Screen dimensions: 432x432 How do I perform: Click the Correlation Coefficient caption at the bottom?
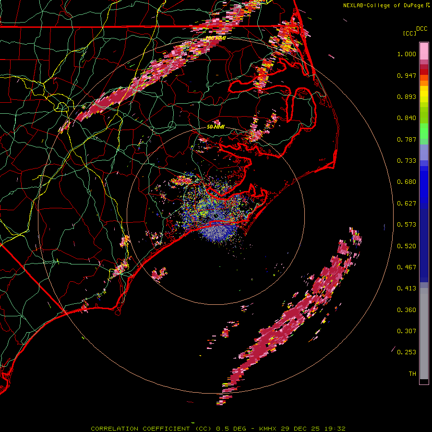point(218,429)
